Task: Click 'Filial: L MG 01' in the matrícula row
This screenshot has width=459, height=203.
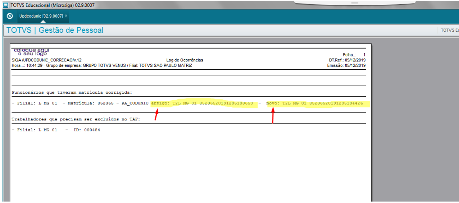Action: coord(37,103)
